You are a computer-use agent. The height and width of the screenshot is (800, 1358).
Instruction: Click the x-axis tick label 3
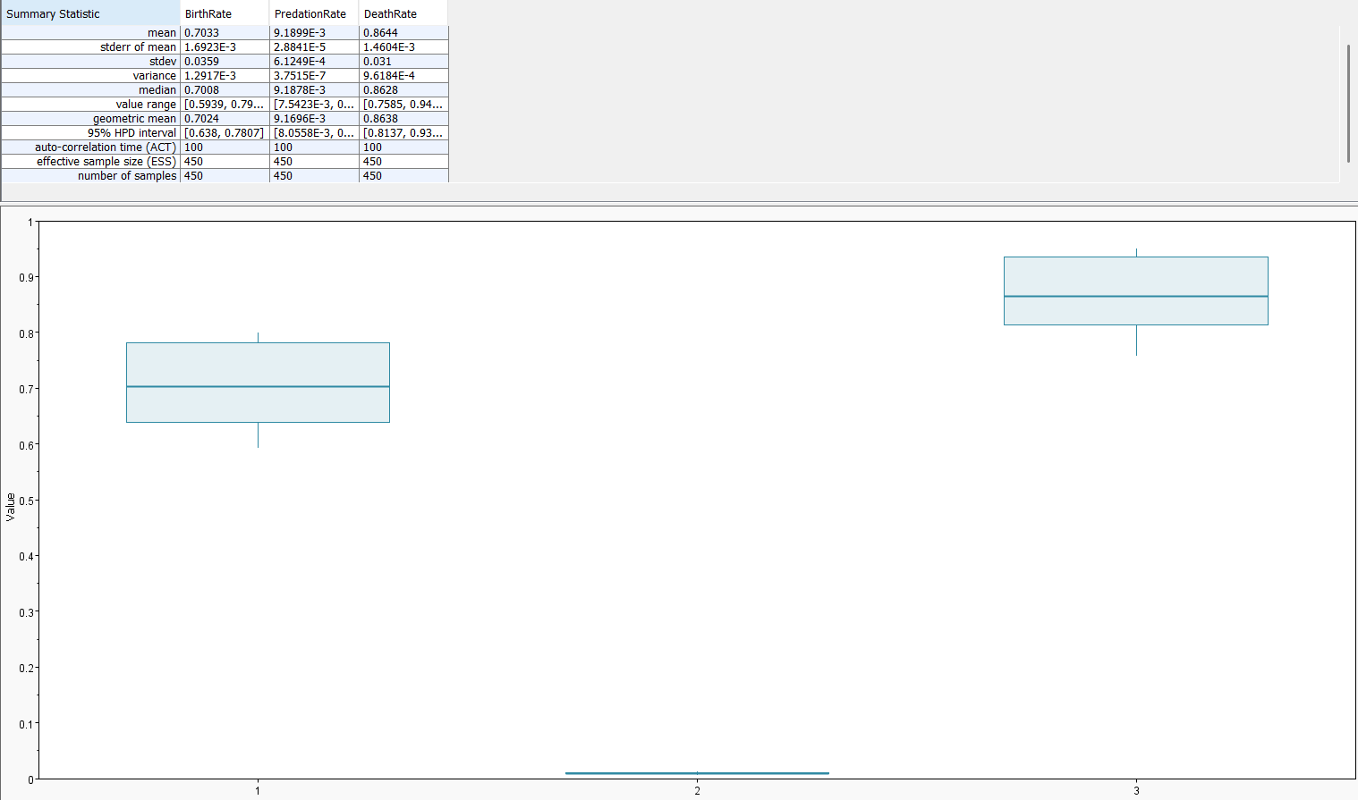1136,790
